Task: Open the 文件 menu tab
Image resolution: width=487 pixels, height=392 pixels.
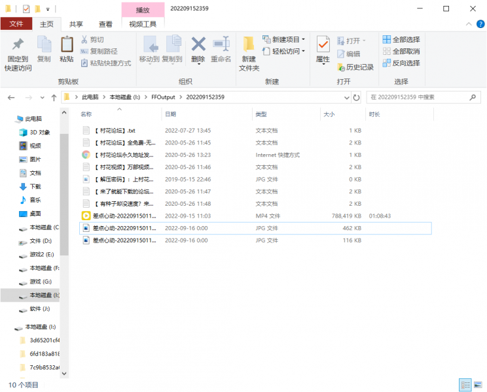Action: point(16,24)
